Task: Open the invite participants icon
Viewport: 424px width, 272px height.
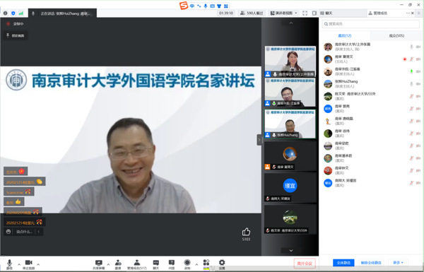Action: (x=118, y=264)
